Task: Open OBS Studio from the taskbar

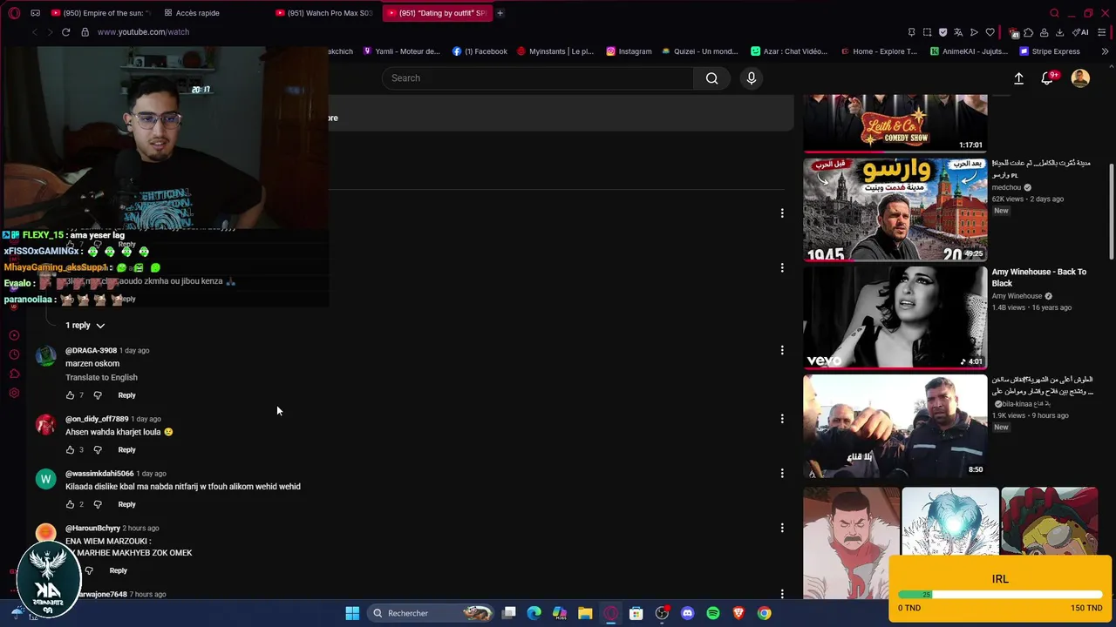Action: [662, 613]
